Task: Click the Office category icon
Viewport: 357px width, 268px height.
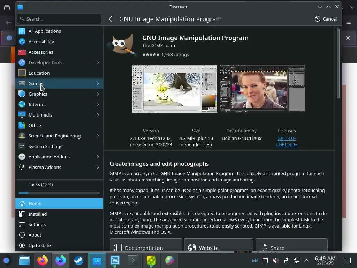Action: pyautogui.click(x=22, y=125)
